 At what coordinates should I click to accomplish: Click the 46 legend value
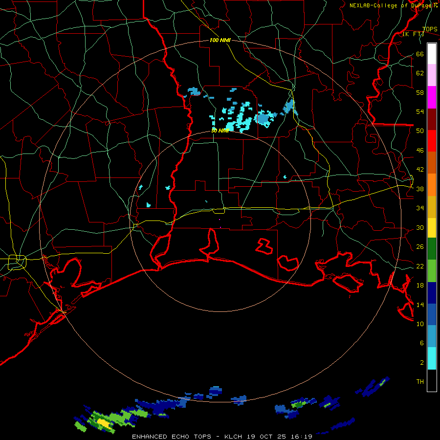coord(420,151)
